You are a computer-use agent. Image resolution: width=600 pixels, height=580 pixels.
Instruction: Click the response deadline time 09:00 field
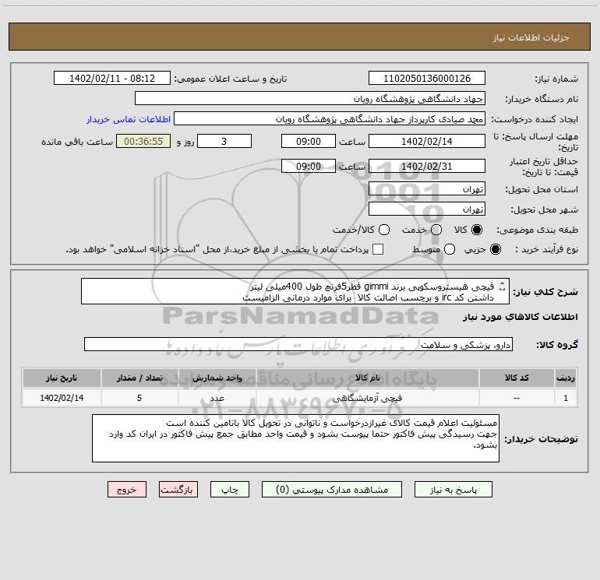coord(309,141)
